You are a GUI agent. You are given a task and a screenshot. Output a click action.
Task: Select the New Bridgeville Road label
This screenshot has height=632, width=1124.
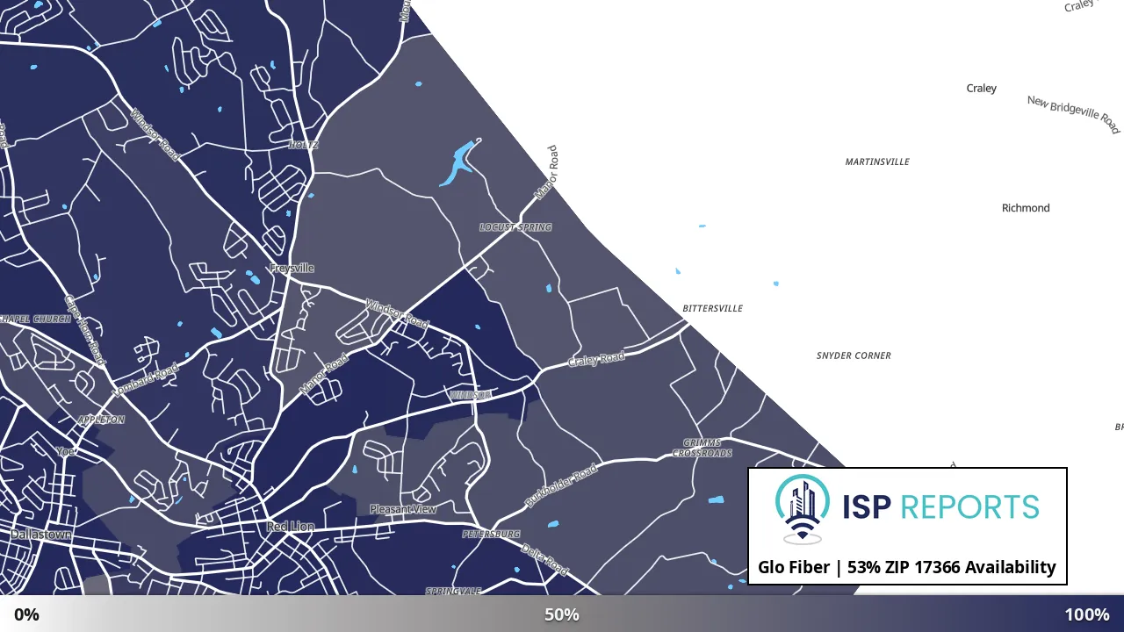[x=1073, y=115]
